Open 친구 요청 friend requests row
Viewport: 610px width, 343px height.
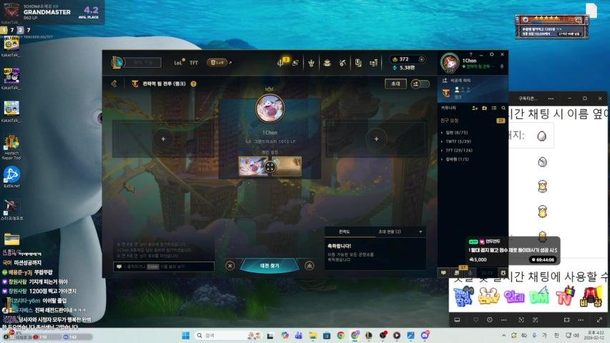[x=473, y=121]
